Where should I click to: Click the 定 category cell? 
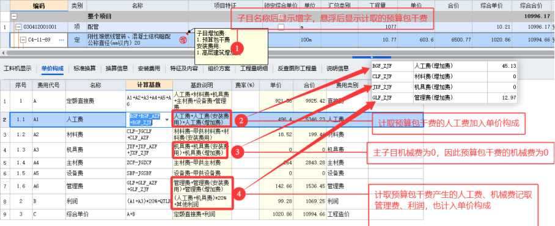click(77, 40)
